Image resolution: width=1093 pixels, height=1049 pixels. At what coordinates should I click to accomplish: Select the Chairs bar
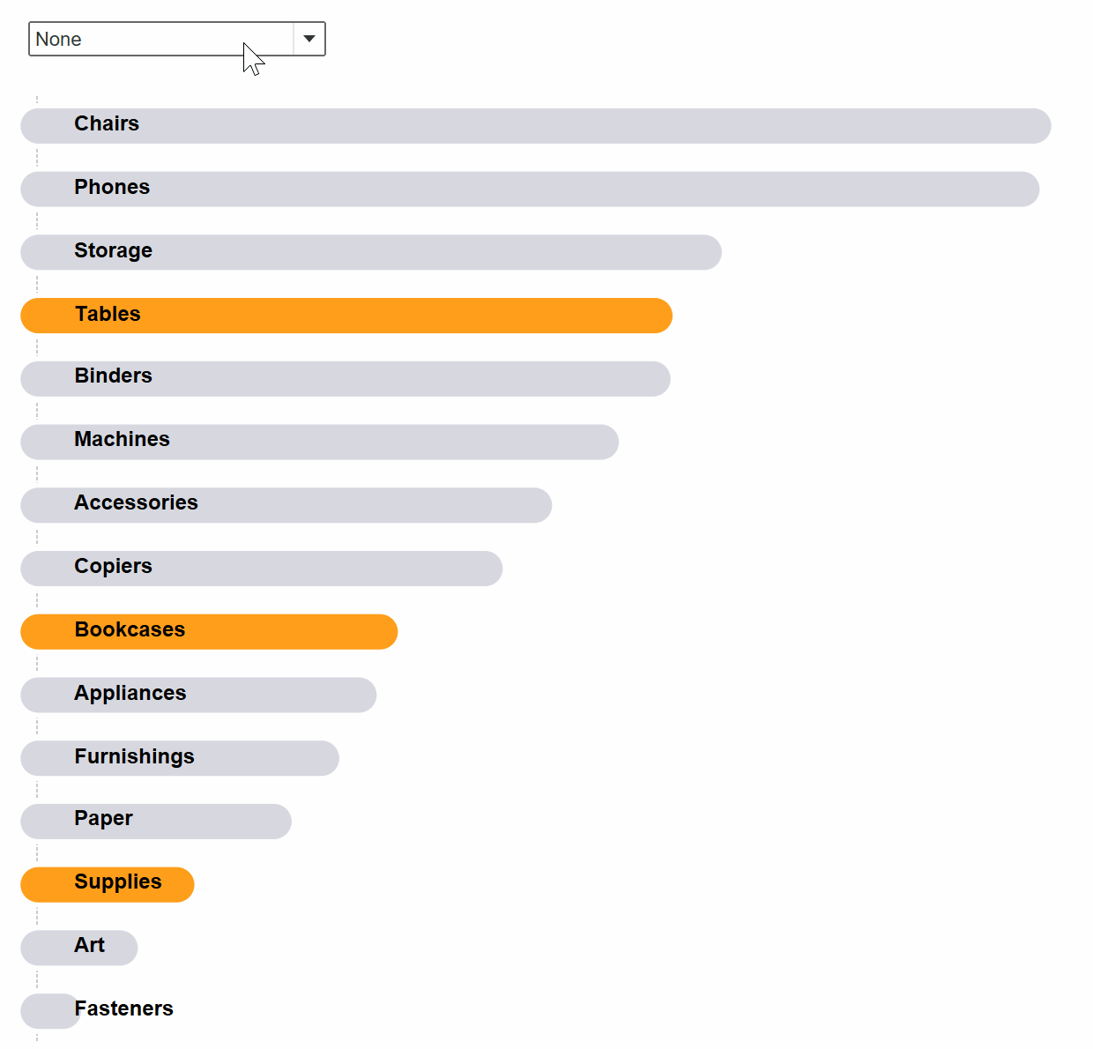click(x=529, y=125)
